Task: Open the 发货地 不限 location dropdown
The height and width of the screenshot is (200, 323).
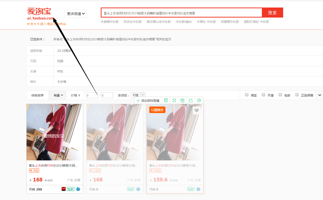Action: [x=138, y=95]
